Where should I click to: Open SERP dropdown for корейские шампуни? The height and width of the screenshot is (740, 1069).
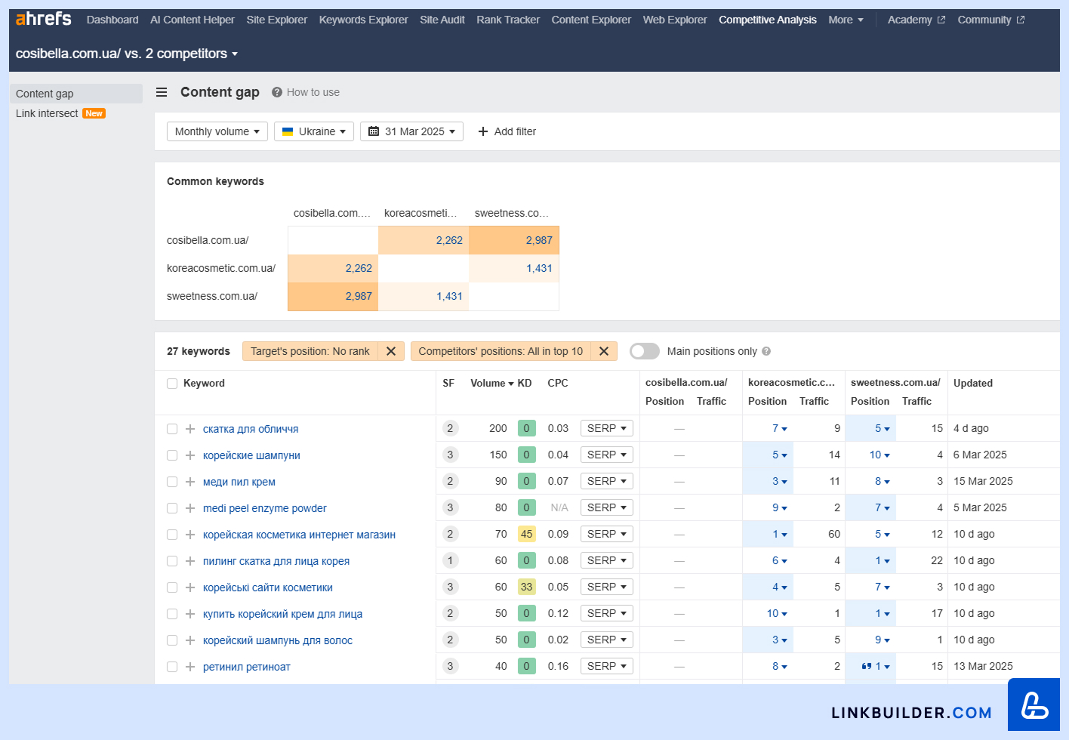(607, 455)
